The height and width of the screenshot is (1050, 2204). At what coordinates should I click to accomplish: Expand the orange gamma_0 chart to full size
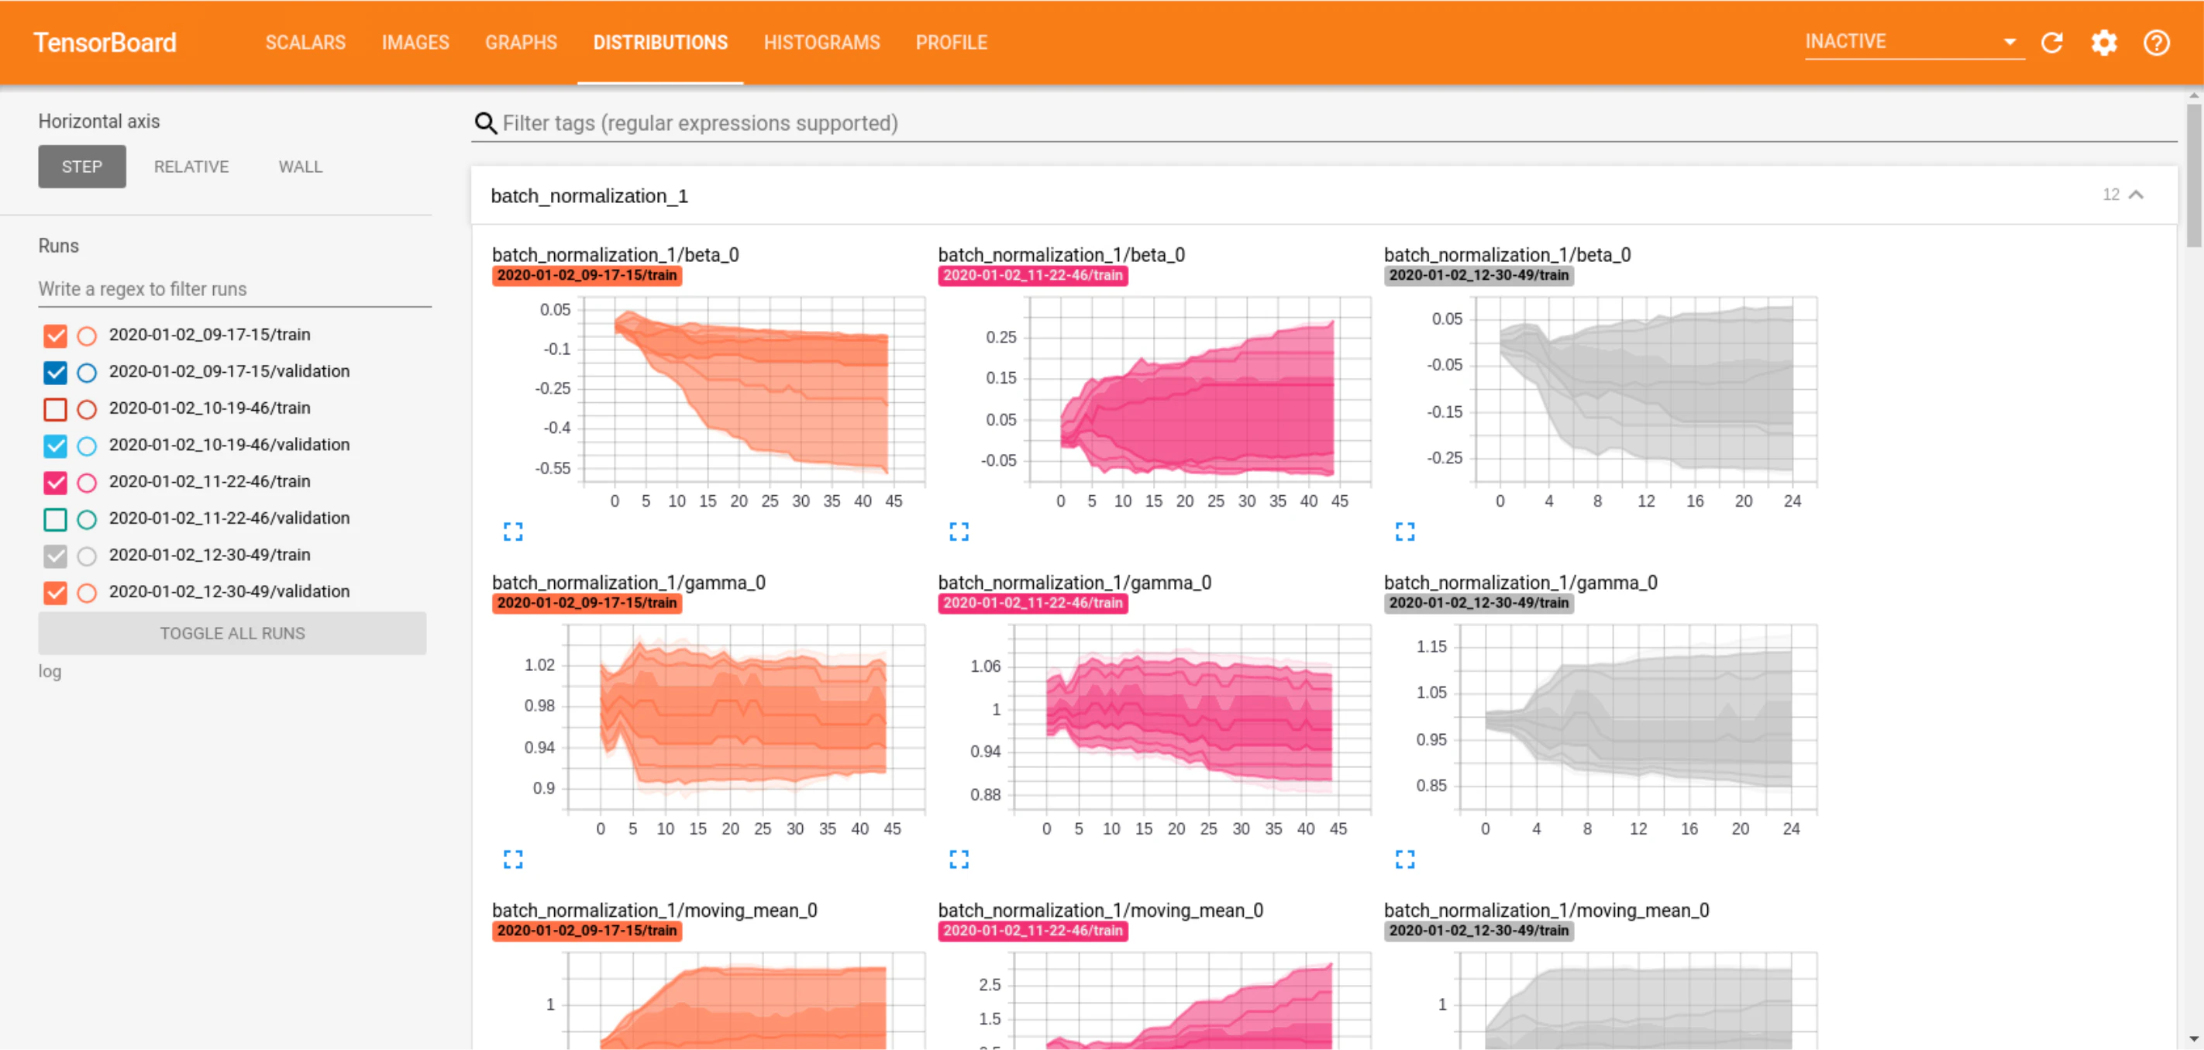(512, 859)
